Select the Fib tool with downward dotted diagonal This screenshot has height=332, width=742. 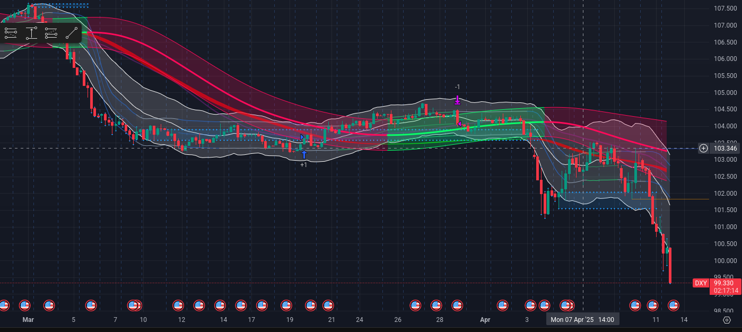tap(11, 33)
